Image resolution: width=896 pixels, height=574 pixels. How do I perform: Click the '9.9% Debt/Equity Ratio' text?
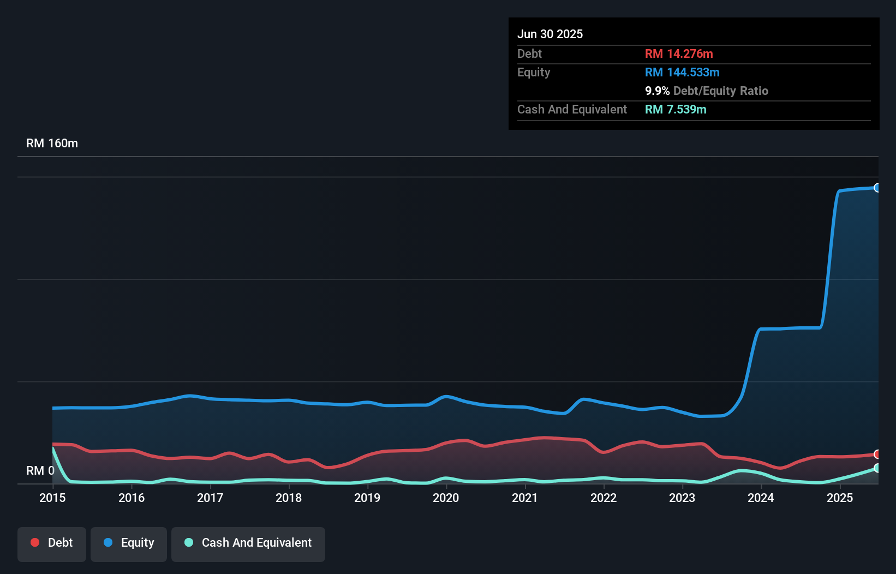pyautogui.click(x=706, y=91)
